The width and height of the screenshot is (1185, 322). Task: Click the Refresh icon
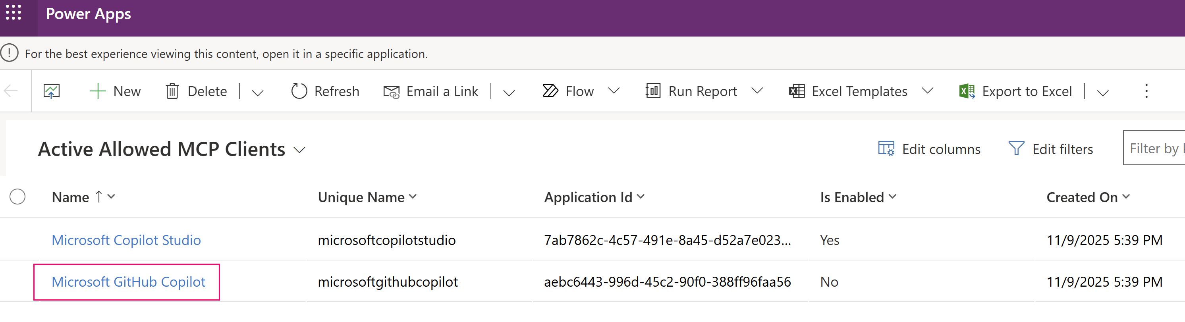299,91
